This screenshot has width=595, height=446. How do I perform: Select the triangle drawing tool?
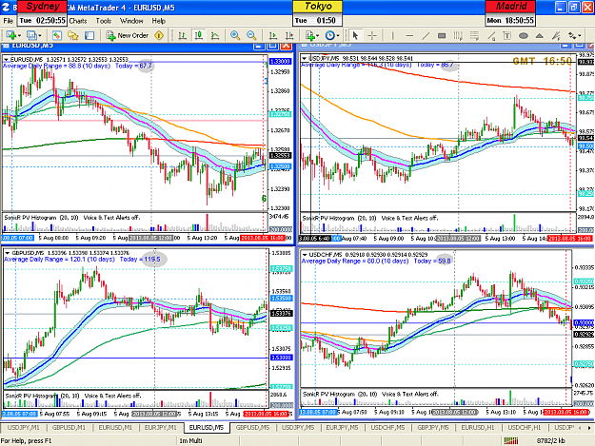[x=540, y=35]
